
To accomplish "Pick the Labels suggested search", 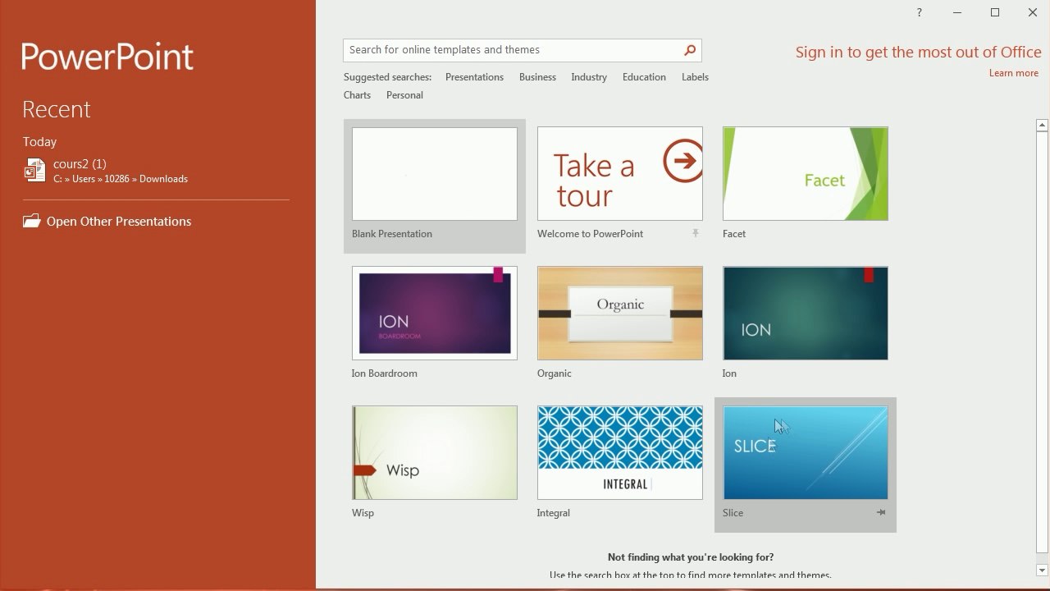I will [695, 77].
